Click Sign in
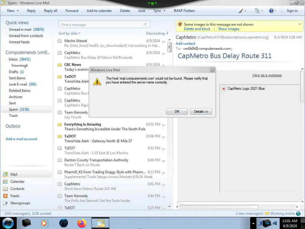Image resolution: width=305 pixels, height=229 pixels. click(292, 11)
